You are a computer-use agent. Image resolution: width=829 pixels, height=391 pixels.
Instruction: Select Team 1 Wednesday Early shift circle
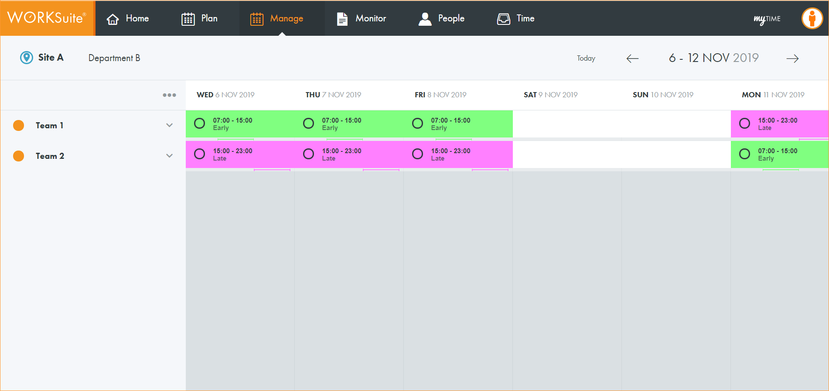click(x=200, y=123)
